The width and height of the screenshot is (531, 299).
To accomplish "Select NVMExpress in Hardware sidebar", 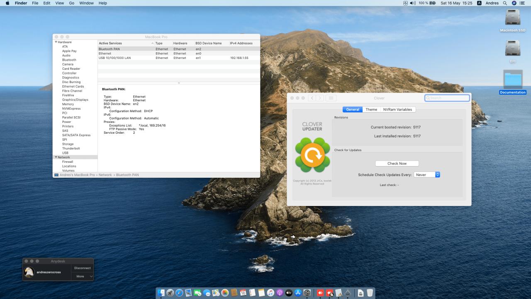I will 71,108.
